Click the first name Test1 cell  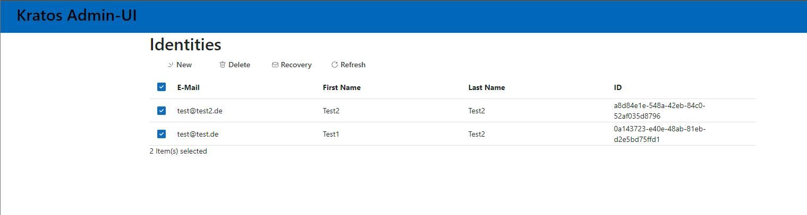click(x=331, y=134)
